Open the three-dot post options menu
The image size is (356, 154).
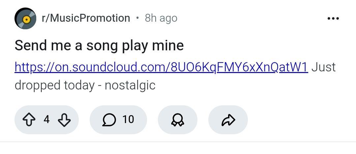333,18
